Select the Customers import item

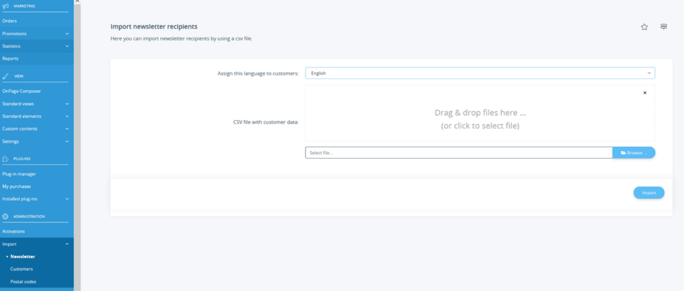(x=21, y=269)
